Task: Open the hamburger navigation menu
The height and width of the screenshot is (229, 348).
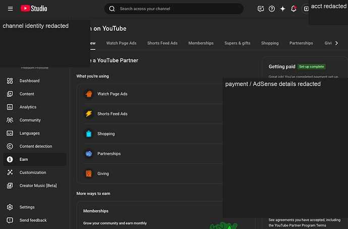Action: (x=10, y=9)
